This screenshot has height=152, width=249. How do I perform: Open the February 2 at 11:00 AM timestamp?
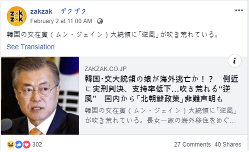point(61,21)
